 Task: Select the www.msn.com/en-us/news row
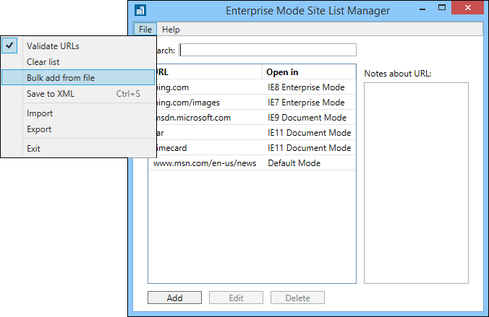251,163
